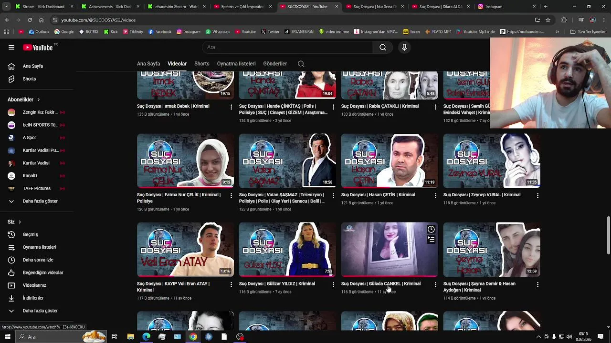Screen dimensions: 611x343
Task: Select Videolar channel tab
Action: coord(177,64)
